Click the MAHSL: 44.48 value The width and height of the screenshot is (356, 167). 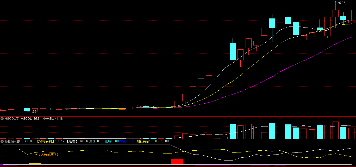pos(53,119)
